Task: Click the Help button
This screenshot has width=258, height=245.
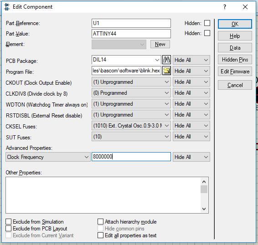Action: point(235,36)
